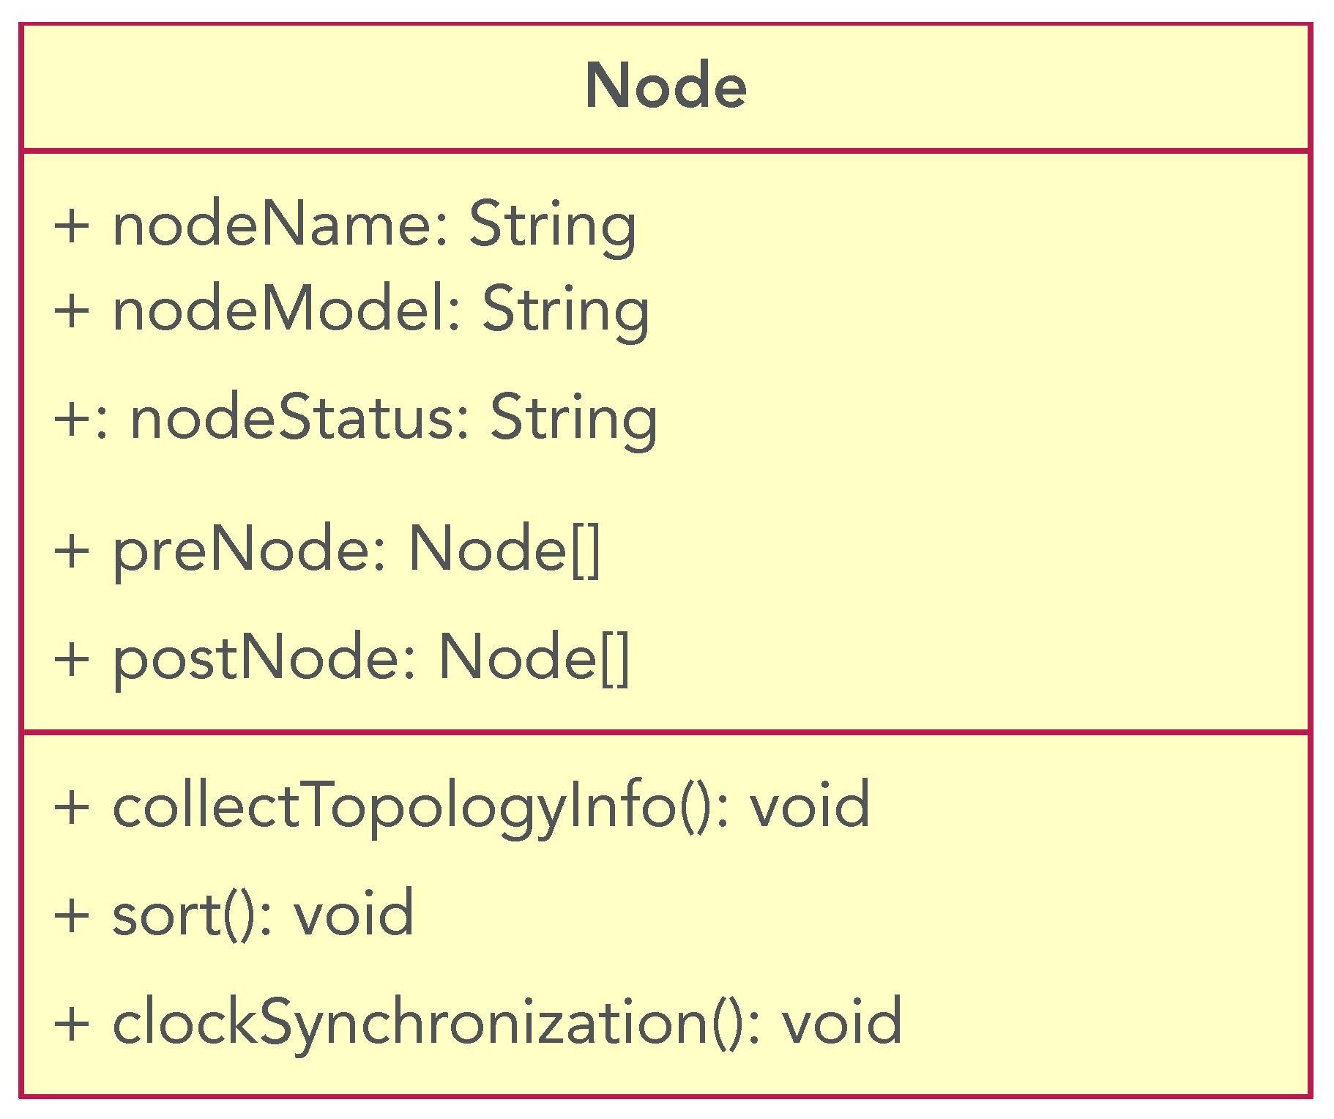This screenshot has height=1119, width=1334.
Task: Select the nodeName attribute name
Action: pos(274,224)
